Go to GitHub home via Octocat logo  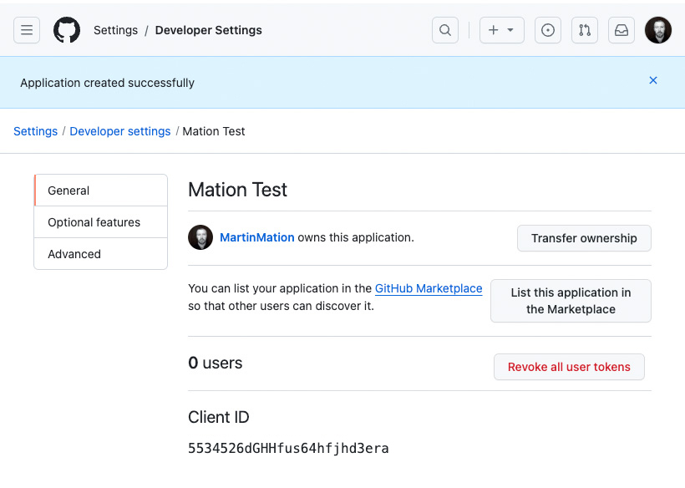[67, 30]
